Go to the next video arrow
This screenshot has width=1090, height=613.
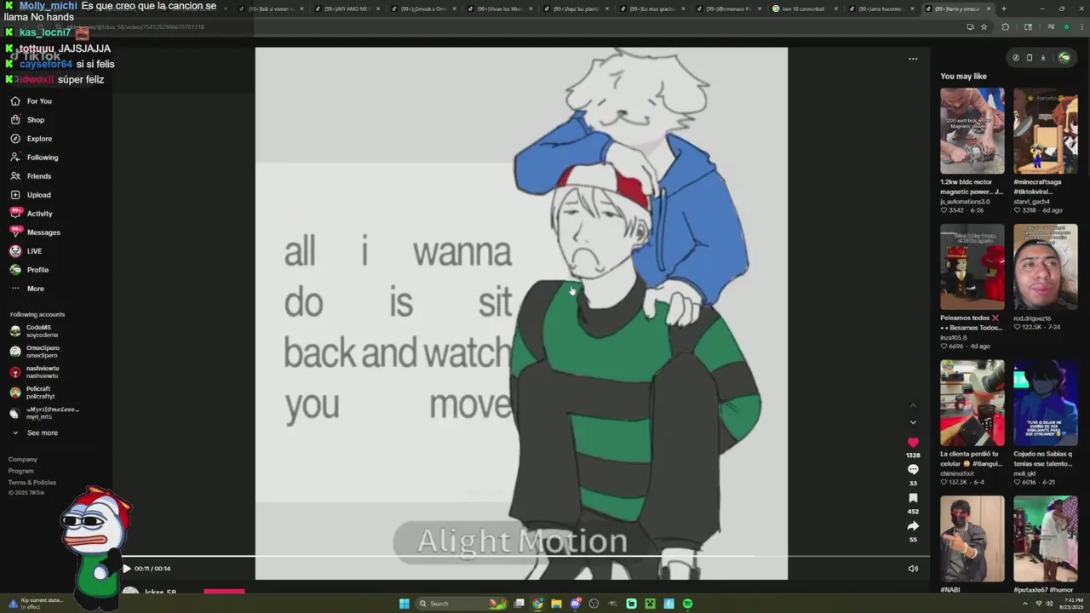coord(913,422)
